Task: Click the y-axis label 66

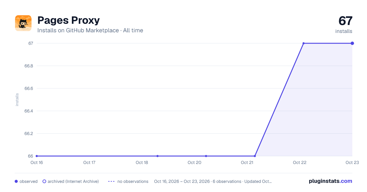Action: pyautogui.click(x=31, y=156)
